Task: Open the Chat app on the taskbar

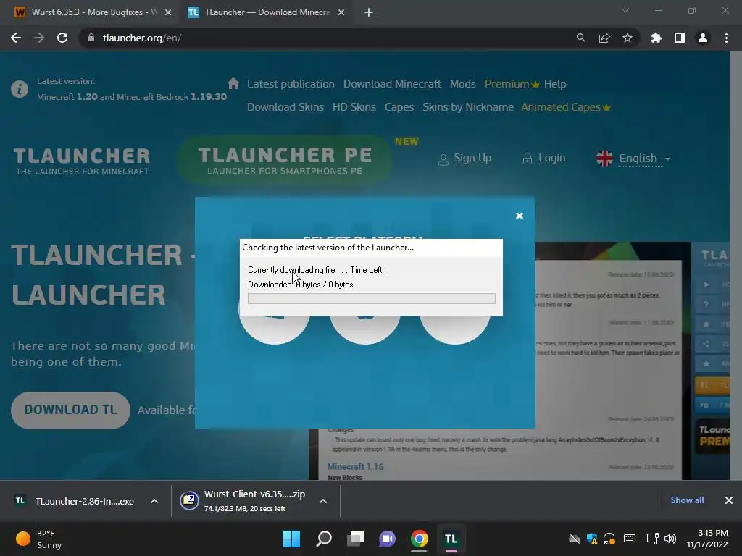Action: [387, 539]
